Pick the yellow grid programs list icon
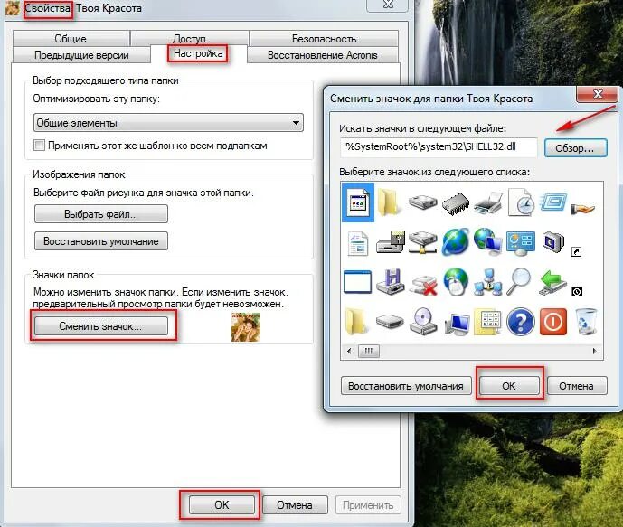The height and width of the screenshot is (527, 623). point(488,322)
